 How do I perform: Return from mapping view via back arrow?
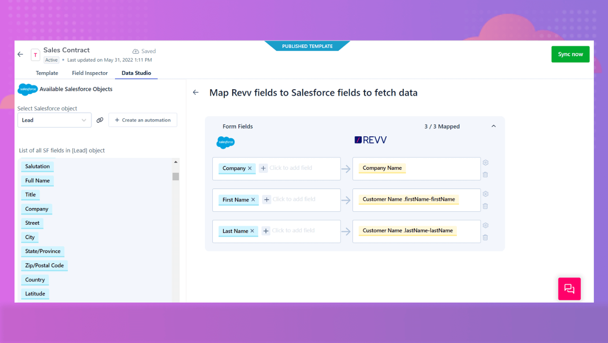[196, 92]
